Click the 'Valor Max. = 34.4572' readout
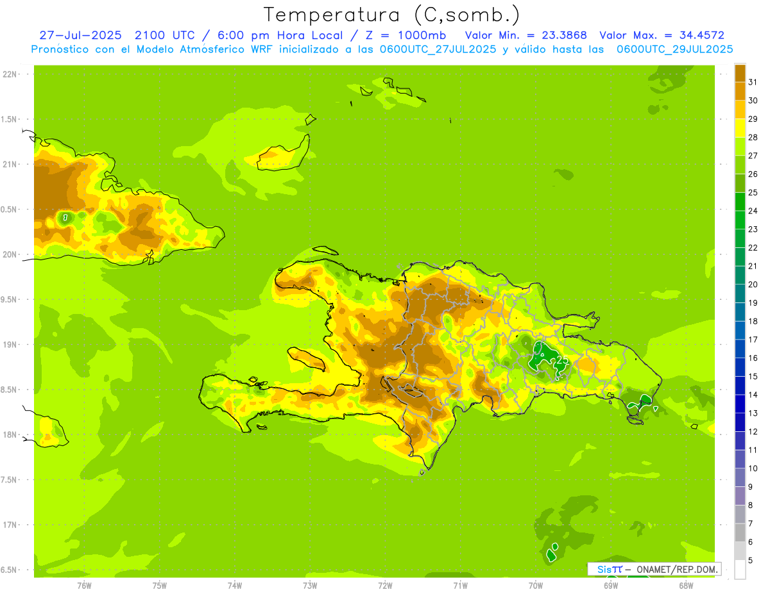 [662, 35]
